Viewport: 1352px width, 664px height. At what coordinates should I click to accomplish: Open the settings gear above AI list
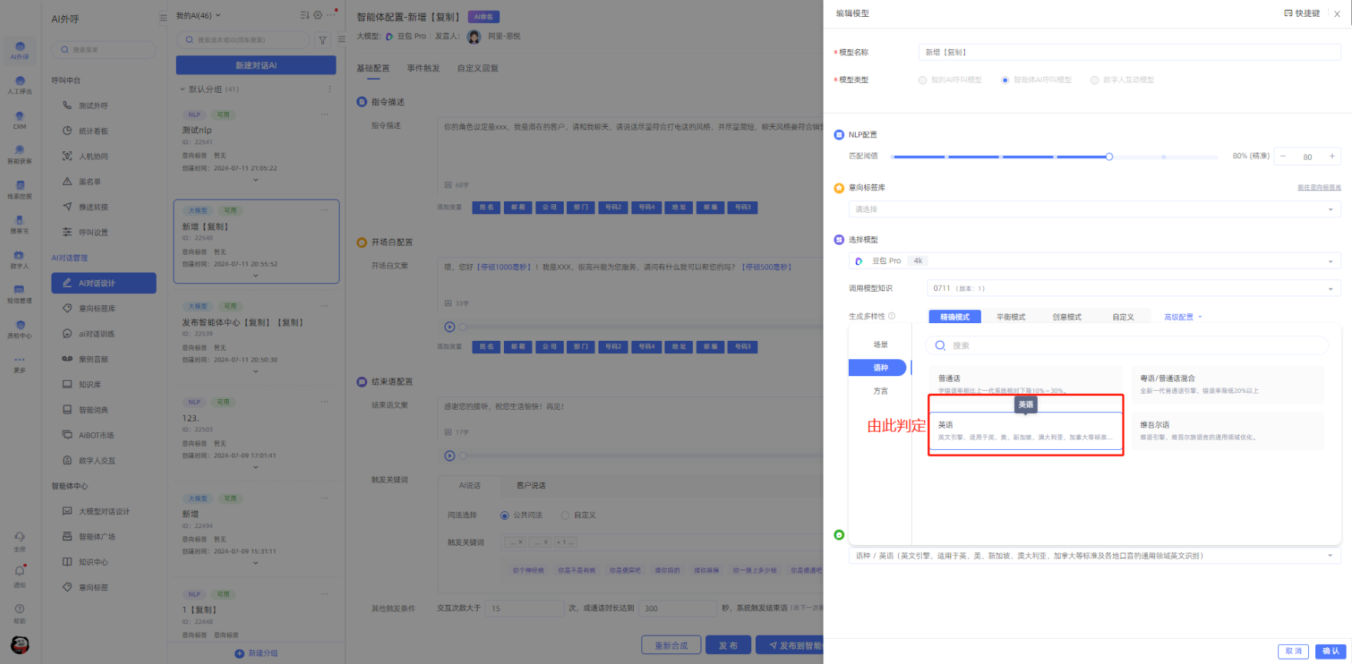tap(318, 15)
